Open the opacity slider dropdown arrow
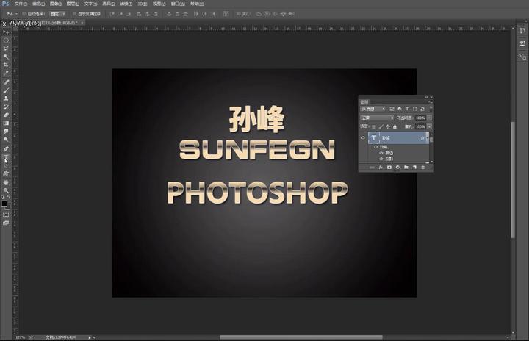Viewport: 529px width, 341px height. point(430,118)
